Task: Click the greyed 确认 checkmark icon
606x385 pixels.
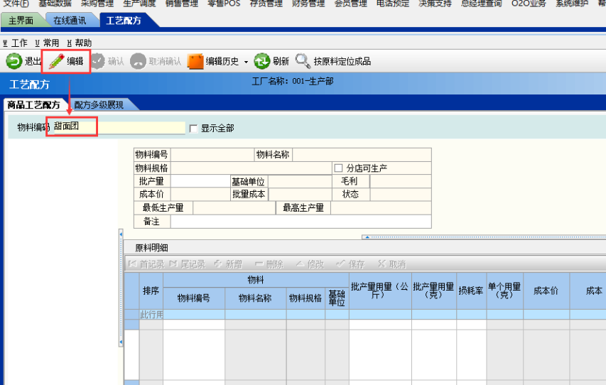Action: (97, 61)
